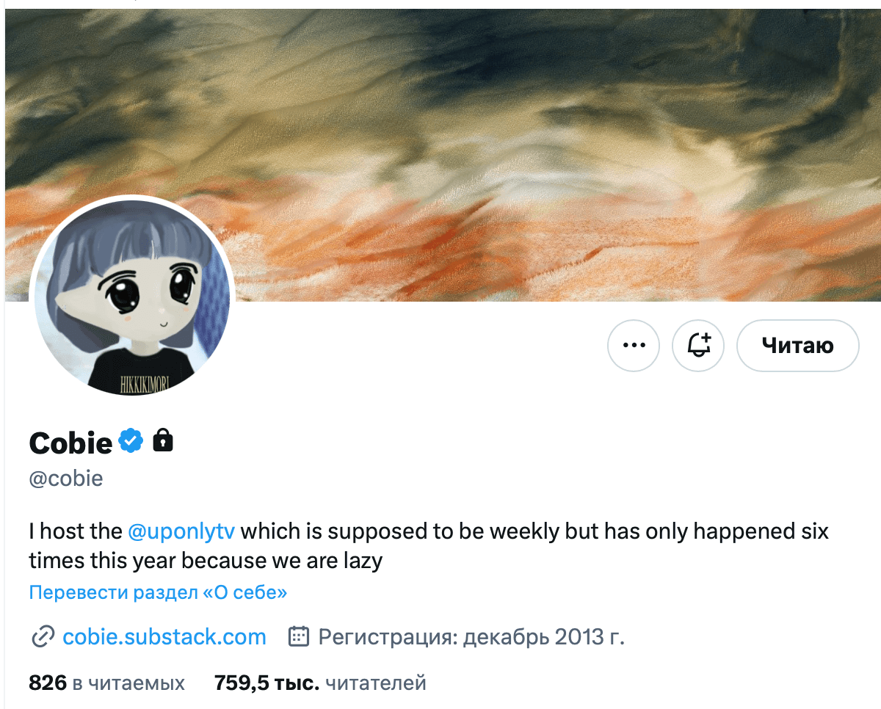
Task: Click the @cobie handle text
Action: (66, 479)
